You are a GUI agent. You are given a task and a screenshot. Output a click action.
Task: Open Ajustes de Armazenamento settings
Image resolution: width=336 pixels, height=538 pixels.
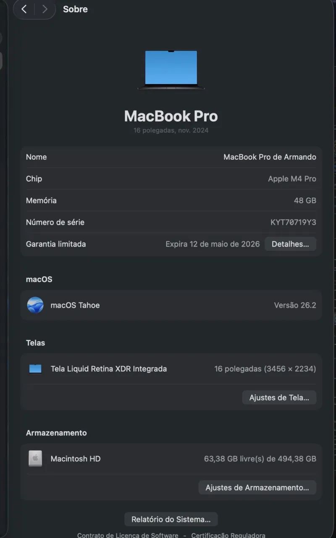click(x=257, y=488)
